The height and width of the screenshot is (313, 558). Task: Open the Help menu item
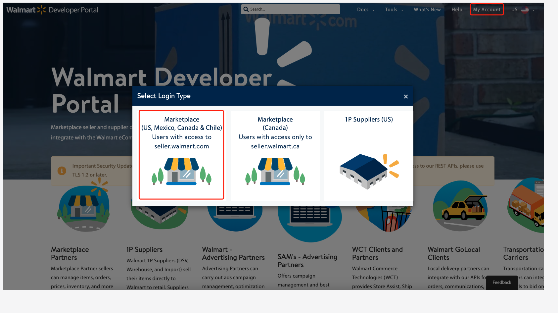457,10
